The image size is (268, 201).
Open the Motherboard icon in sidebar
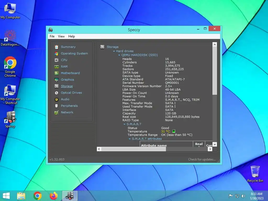point(57,73)
